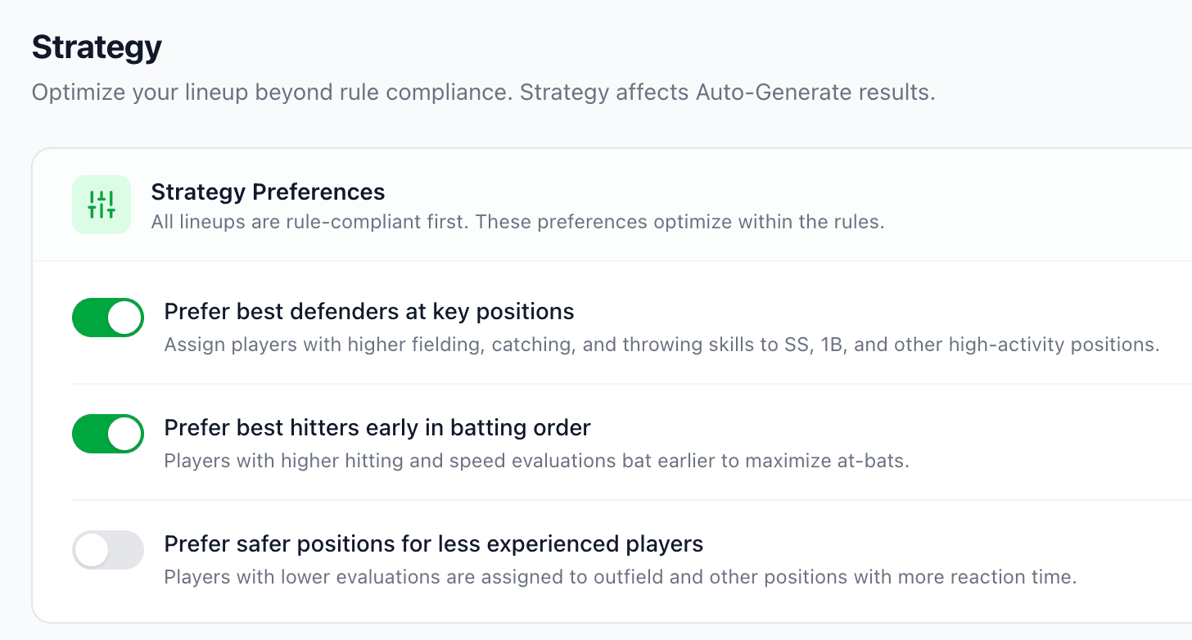1192x640 pixels.
Task: Click the knob of the gray disabled toggle
Action: pos(93,550)
